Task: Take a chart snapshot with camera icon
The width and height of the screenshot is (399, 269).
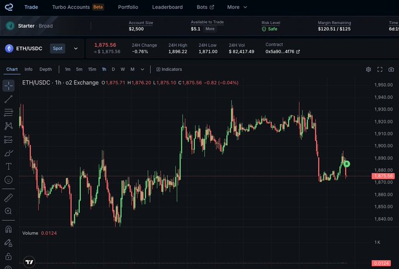Action: tap(391, 69)
